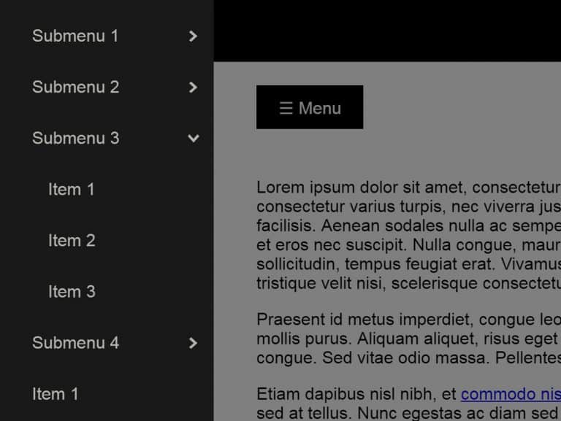
Task: Choose the Submenu 4 label in the sidebar
Action: click(75, 342)
